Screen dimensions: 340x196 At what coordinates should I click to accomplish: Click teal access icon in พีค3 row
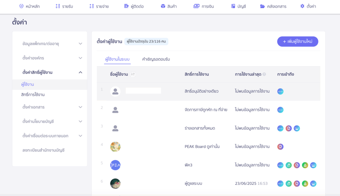[289, 165]
